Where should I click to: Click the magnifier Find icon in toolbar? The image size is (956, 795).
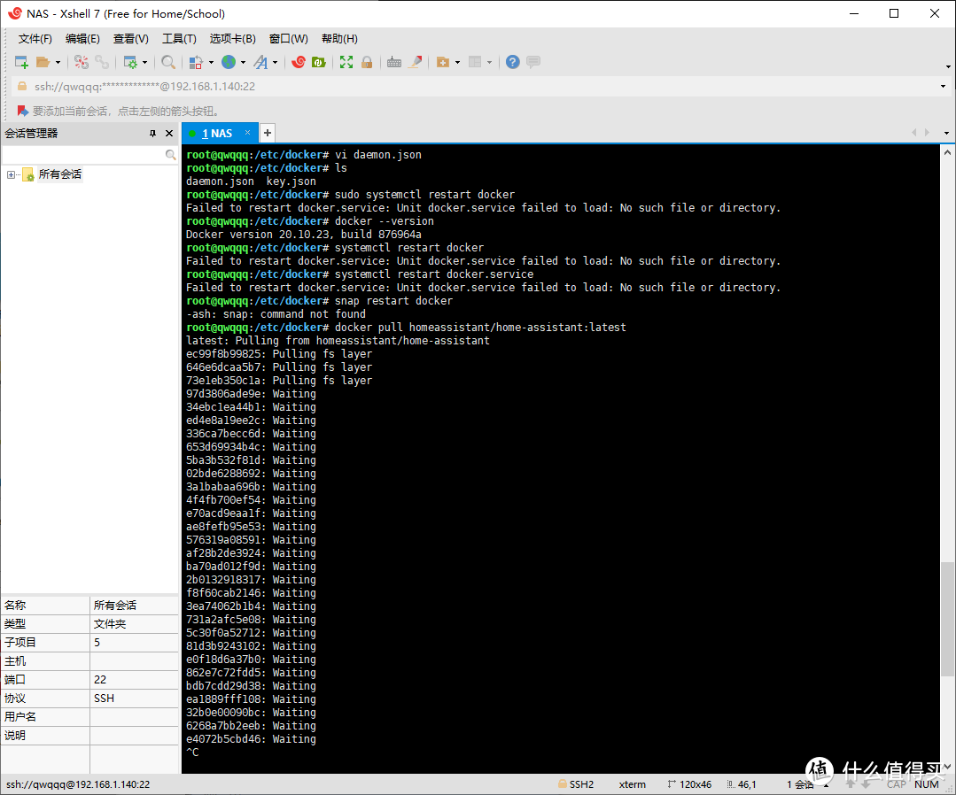167,62
